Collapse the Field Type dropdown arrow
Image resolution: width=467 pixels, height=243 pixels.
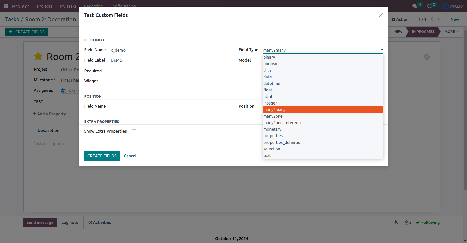[x=382, y=50]
